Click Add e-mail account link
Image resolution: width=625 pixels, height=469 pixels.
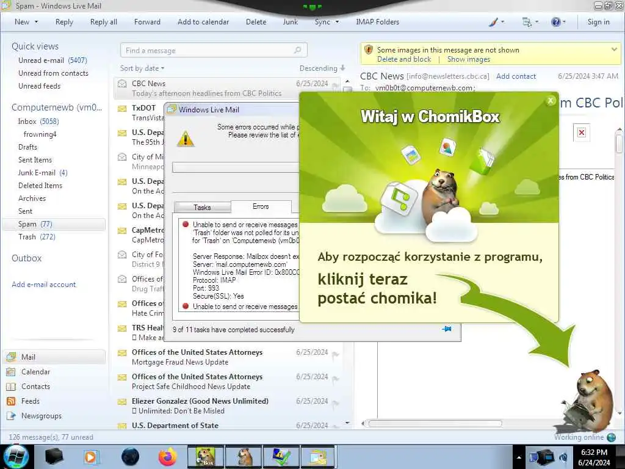(x=43, y=285)
